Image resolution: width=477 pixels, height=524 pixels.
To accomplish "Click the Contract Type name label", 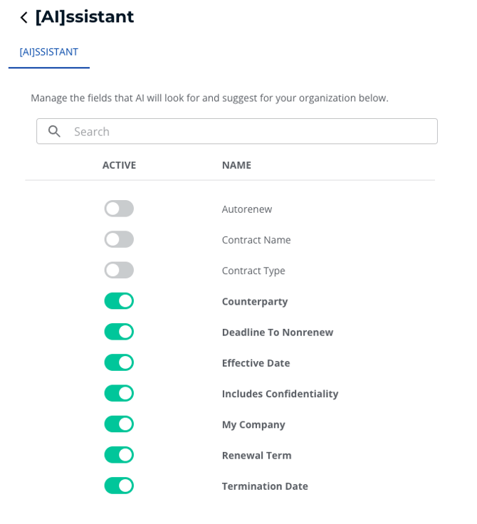I will coord(253,271).
